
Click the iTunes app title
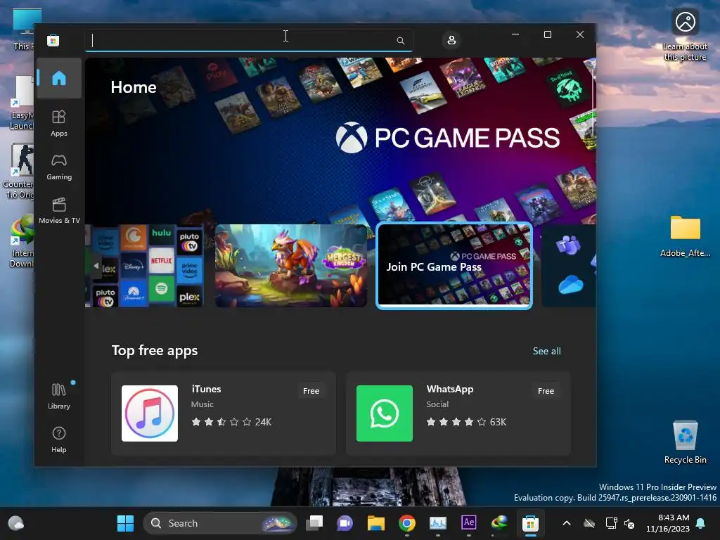point(206,389)
